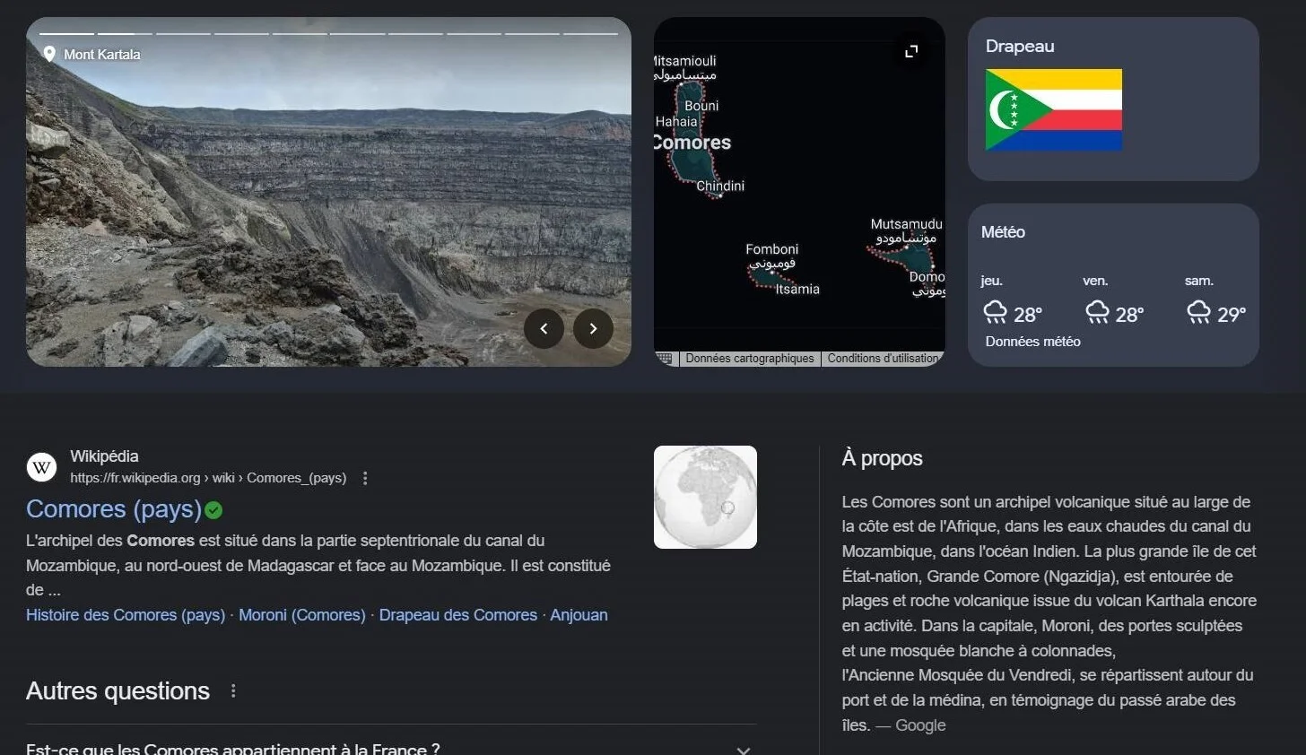Image resolution: width=1306 pixels, height=755 pixels.
Task: Advance to the next Mont Kartala photo
Action: [593, 328]
